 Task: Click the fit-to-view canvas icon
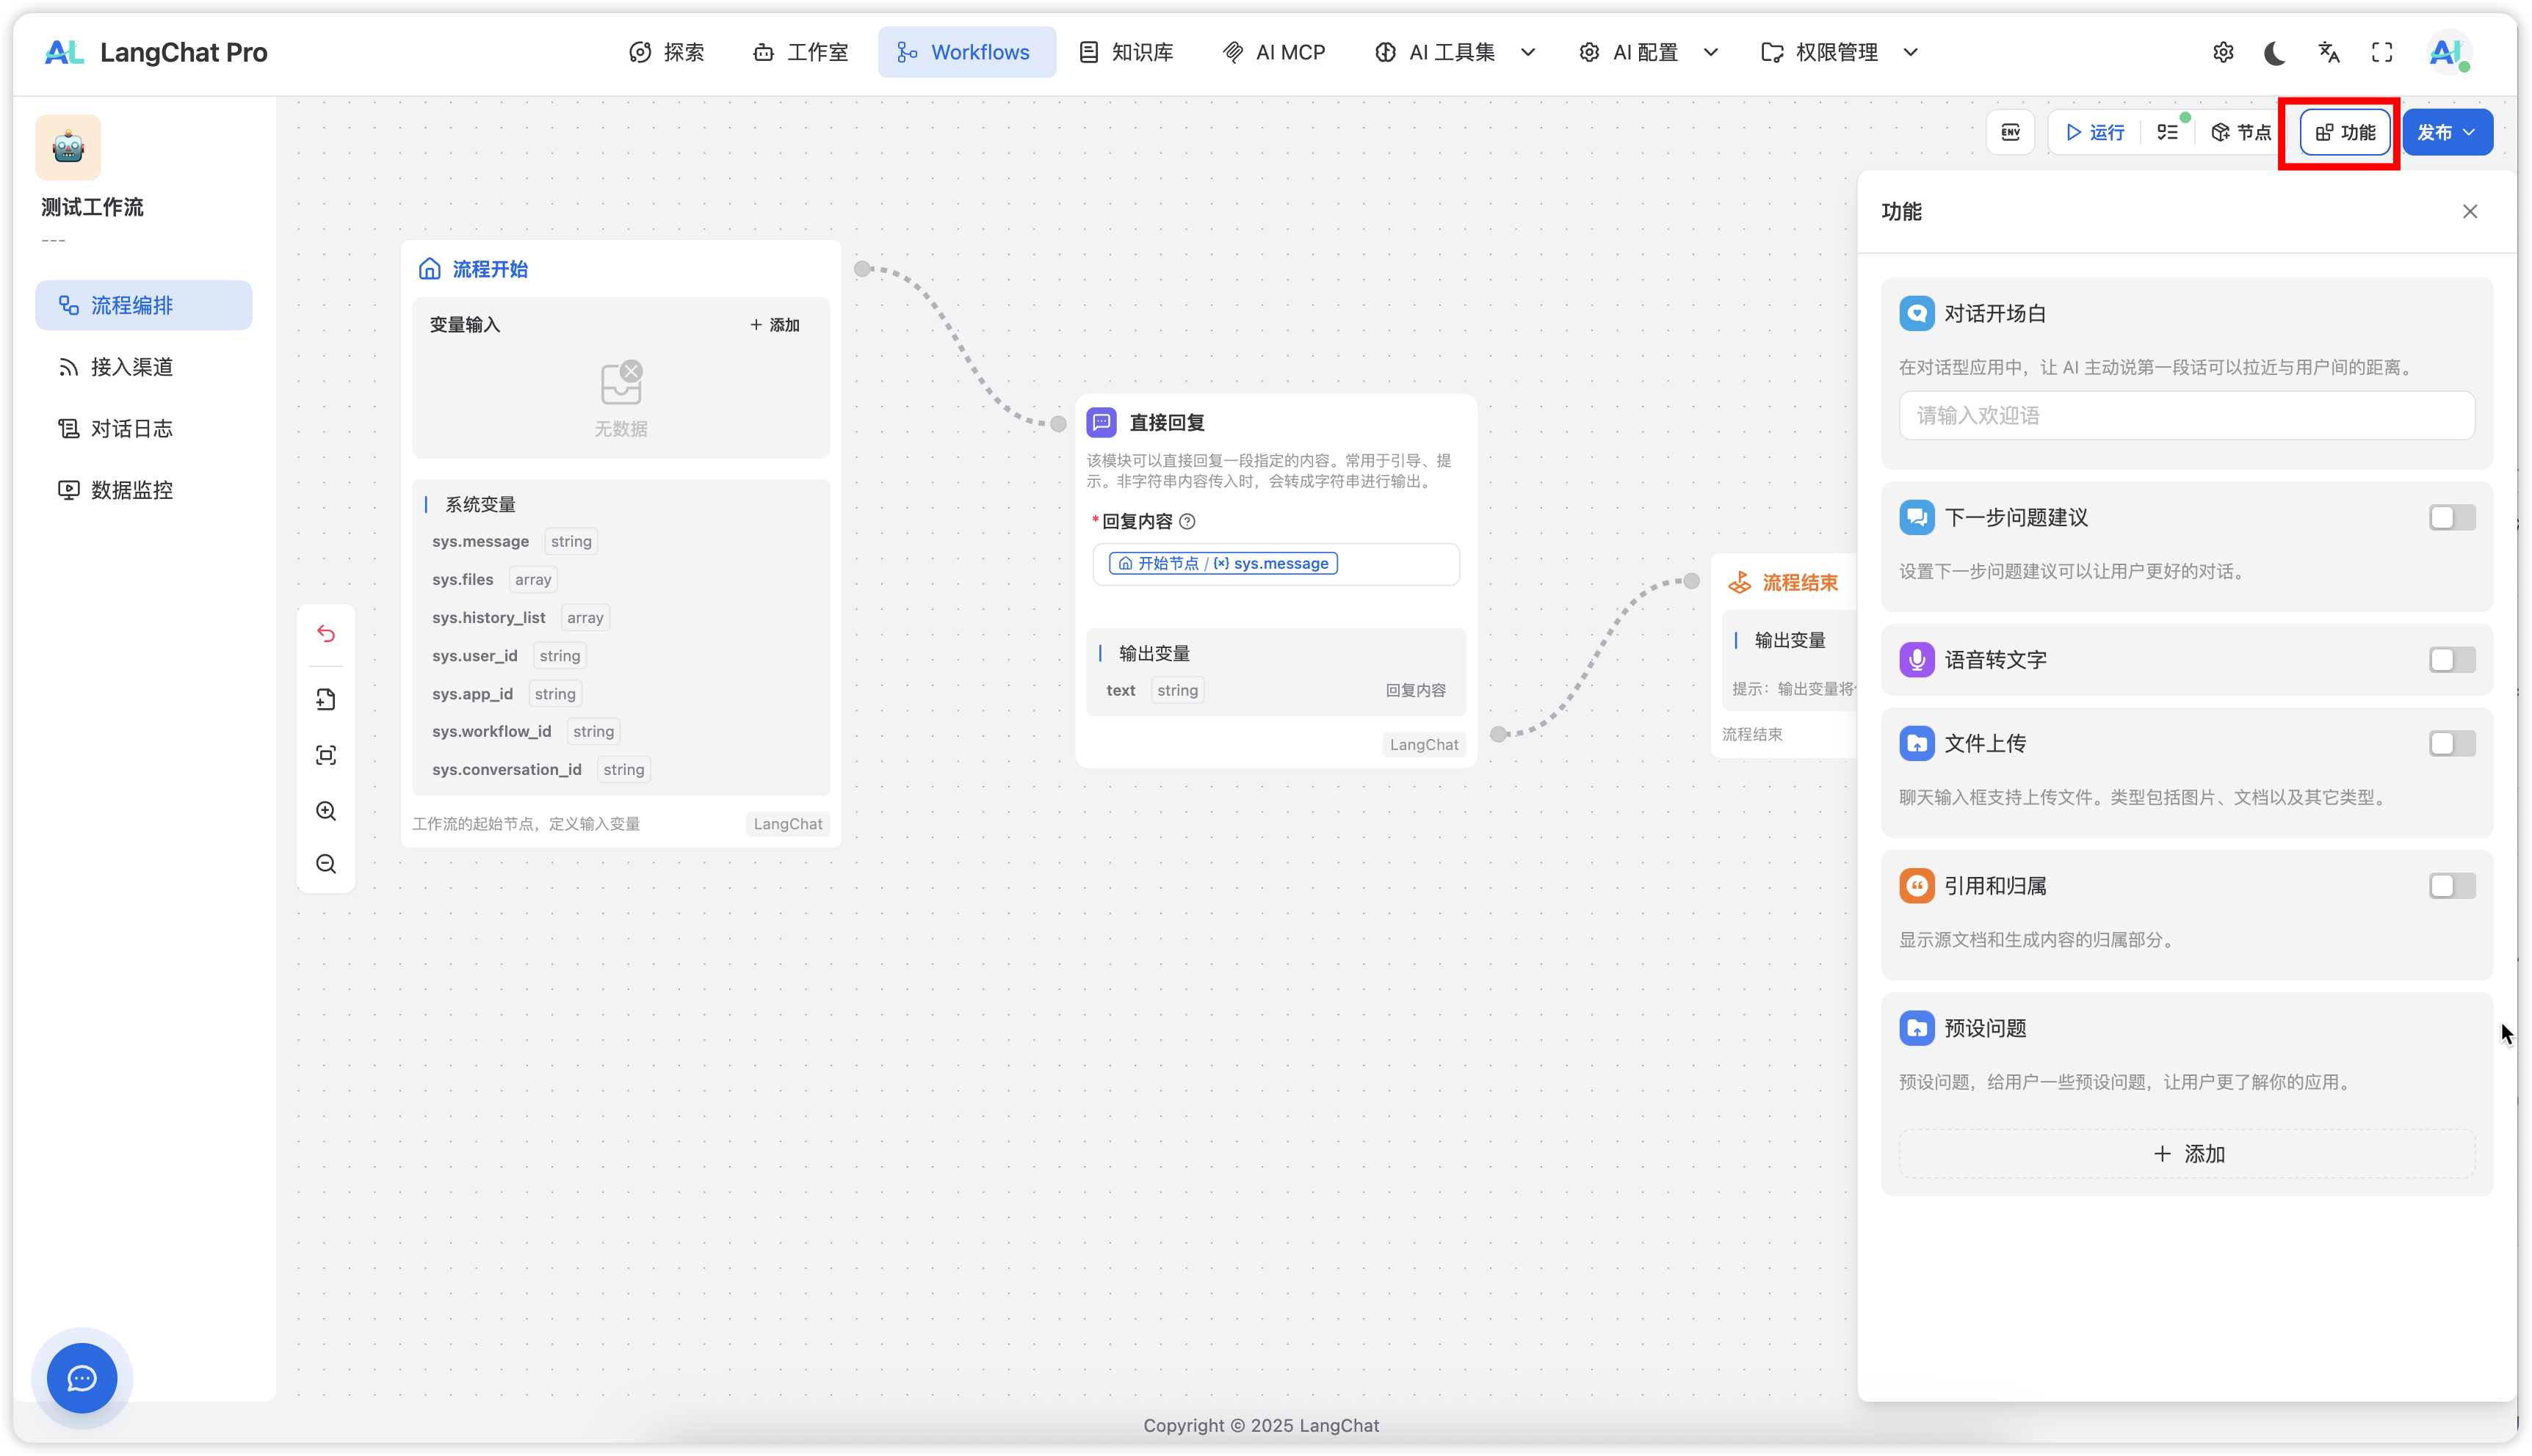coord(326,755)
